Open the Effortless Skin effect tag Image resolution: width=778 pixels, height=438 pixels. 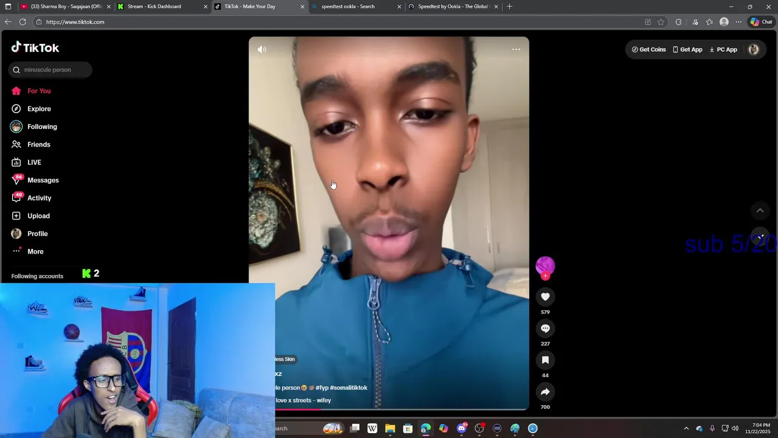[x=285, y=360]
